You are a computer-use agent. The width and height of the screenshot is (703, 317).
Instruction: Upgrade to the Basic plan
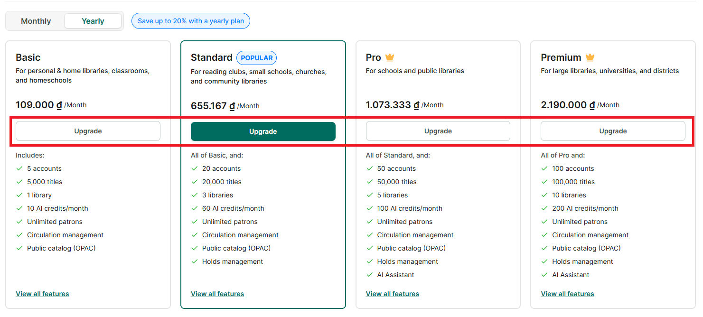88,131
